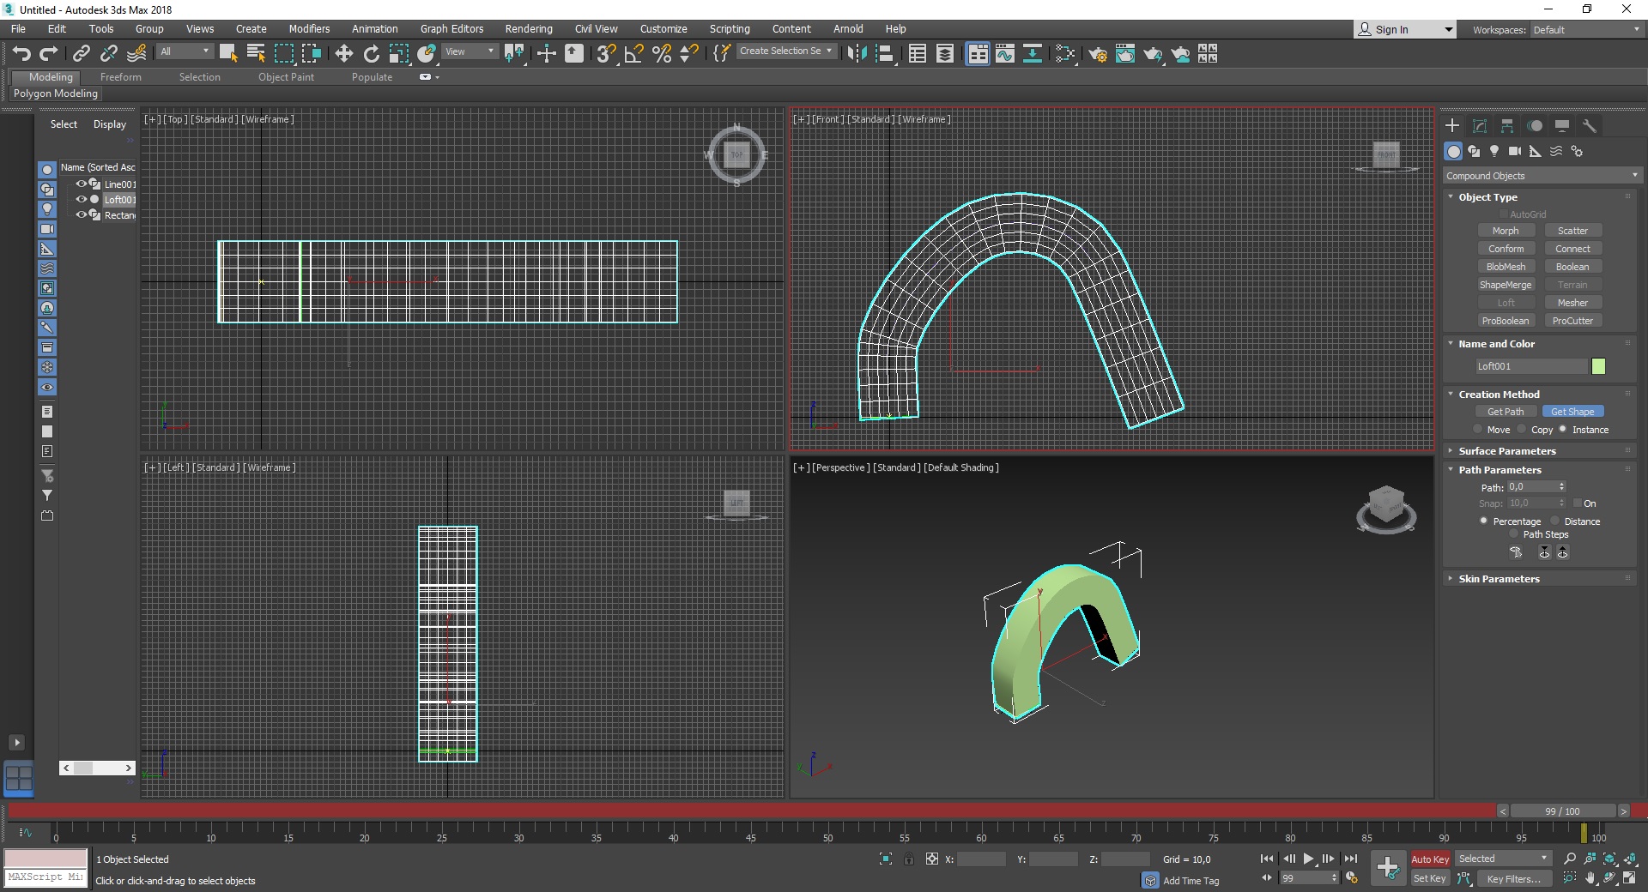Choose the Select and Move tool

(x=343, y=54)
